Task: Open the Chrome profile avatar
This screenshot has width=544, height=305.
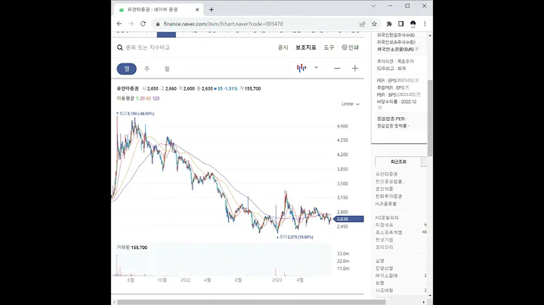Action: coord(413,24)
